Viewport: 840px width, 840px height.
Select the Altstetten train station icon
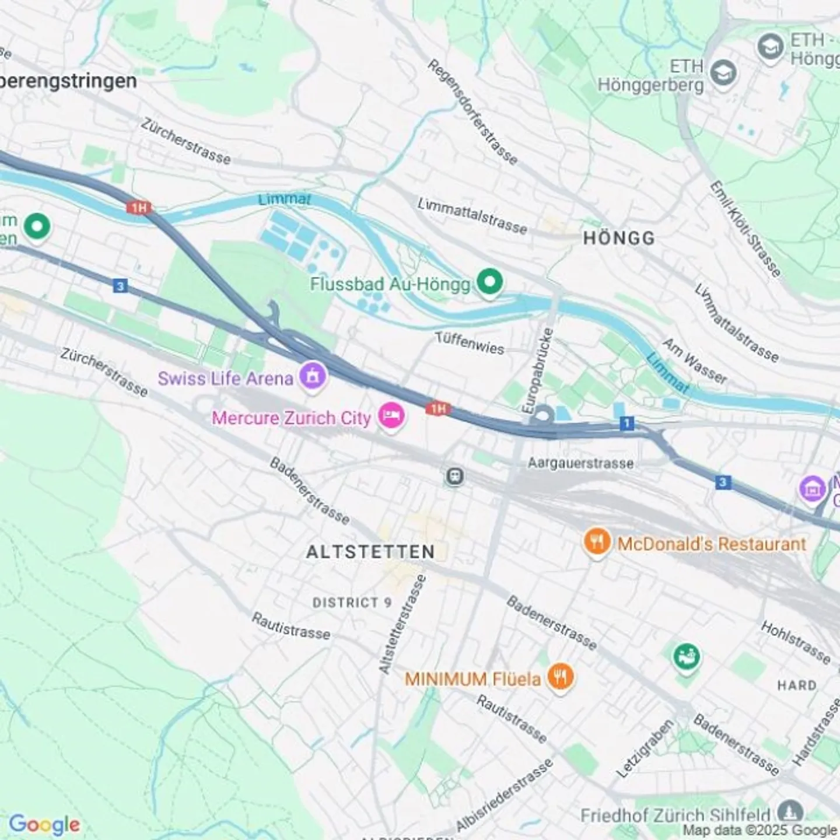[455, 477]
